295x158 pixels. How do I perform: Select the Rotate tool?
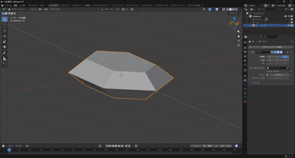[x=5, y=36]
